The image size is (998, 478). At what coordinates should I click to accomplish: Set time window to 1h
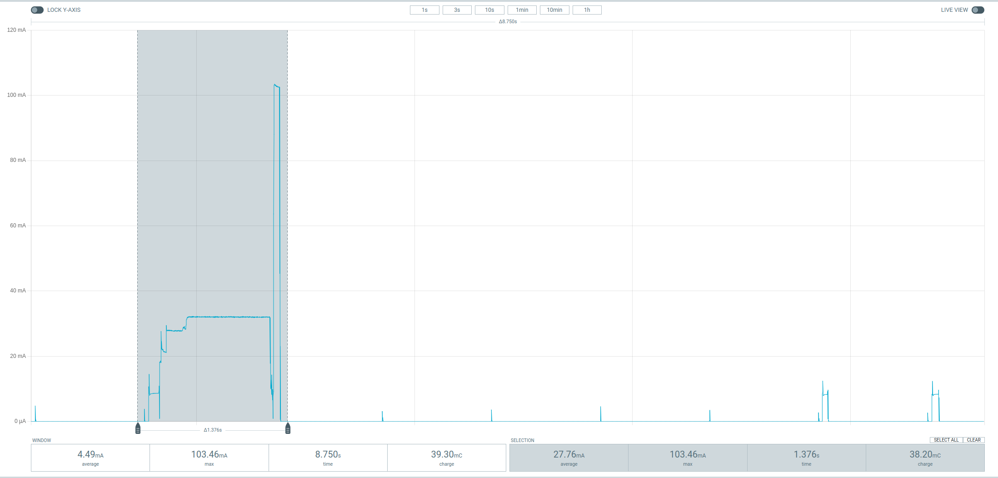click(587, 10)
